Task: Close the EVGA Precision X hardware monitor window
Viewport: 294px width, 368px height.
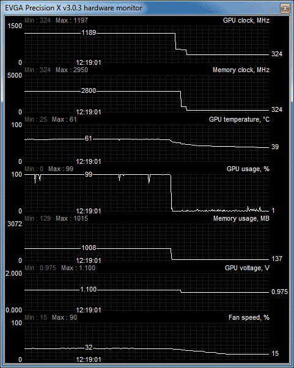Action: coord(285,9)
